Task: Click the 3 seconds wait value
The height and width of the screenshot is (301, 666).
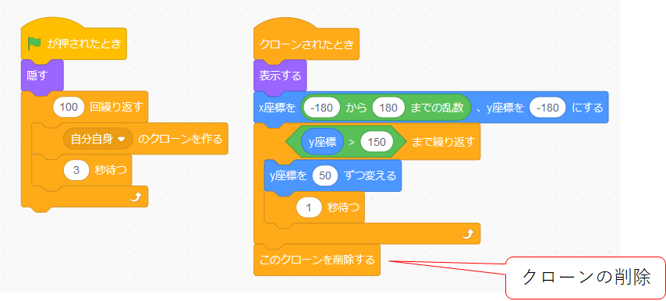Action: (76, 170)
